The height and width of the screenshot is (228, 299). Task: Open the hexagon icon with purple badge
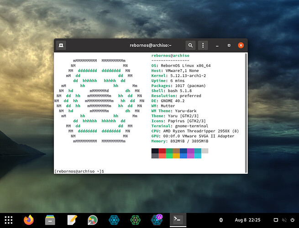tap(156, 220)
